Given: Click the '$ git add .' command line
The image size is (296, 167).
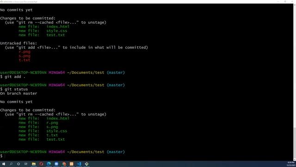Looking at the screenshot, I should (12, 77).
